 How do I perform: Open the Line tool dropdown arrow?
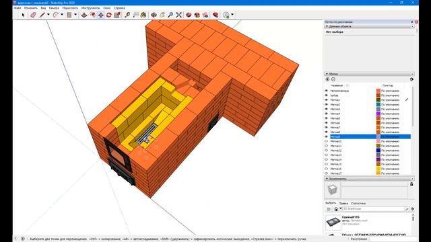[x=48, y=15]
